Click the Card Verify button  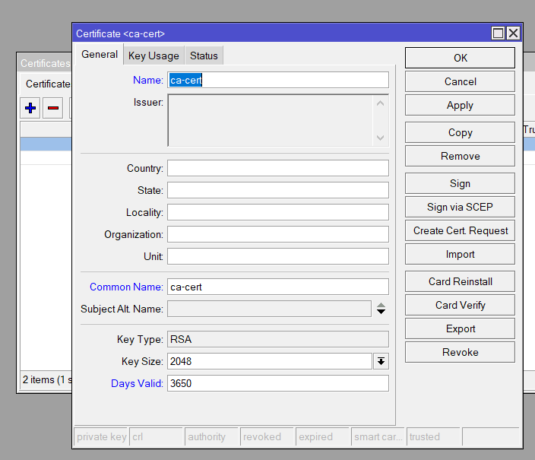(x=460, y=305)
